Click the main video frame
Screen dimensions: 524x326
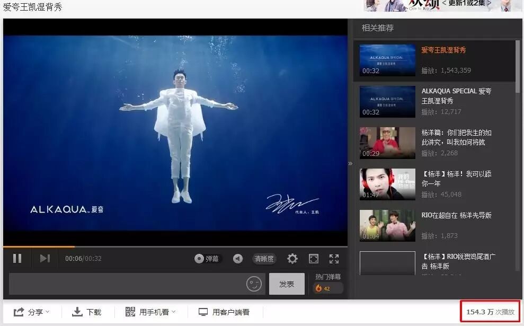175,133
